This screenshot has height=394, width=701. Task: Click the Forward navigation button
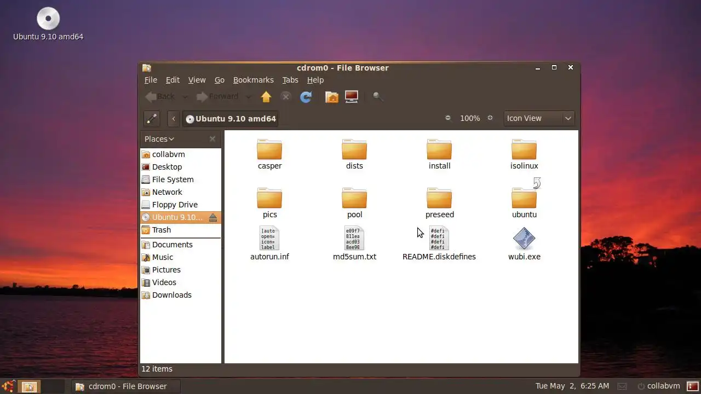(x=218, y=97)
